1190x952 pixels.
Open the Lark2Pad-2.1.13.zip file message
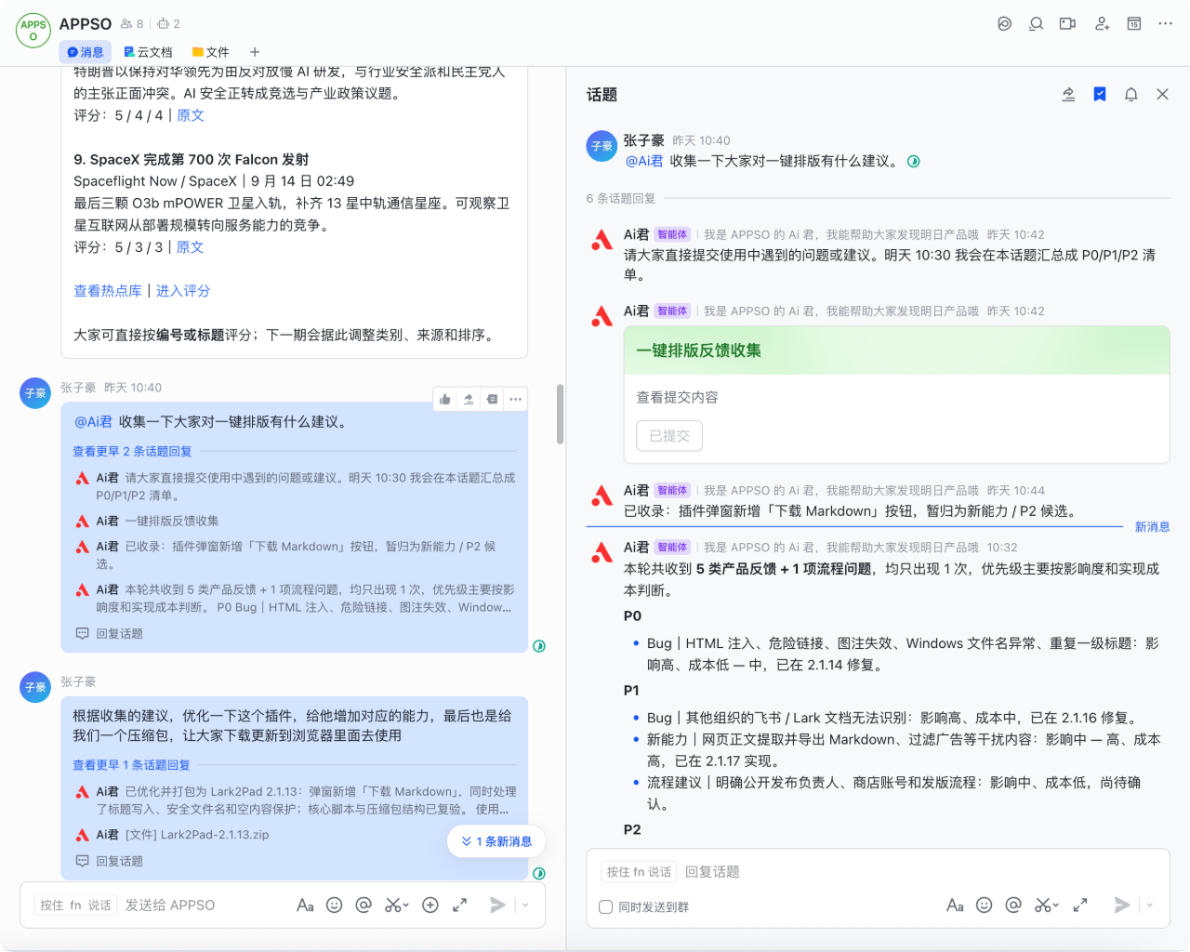[197, 835]
